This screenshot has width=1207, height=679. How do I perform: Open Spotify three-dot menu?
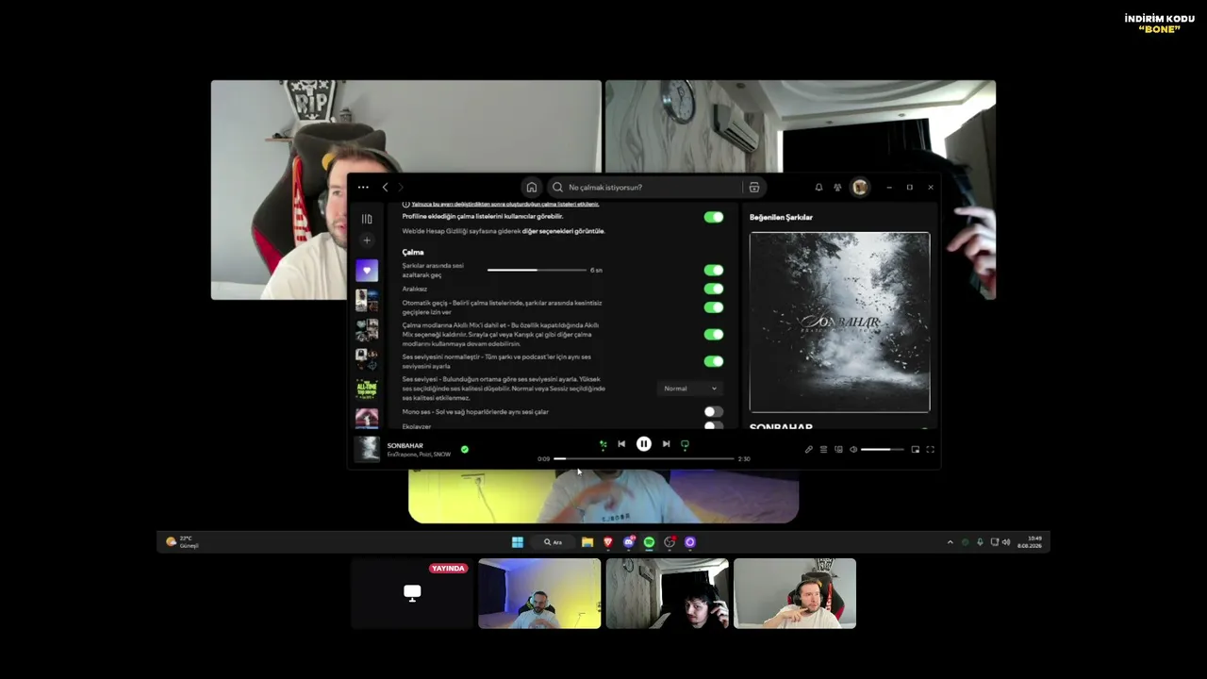(363, 188)
